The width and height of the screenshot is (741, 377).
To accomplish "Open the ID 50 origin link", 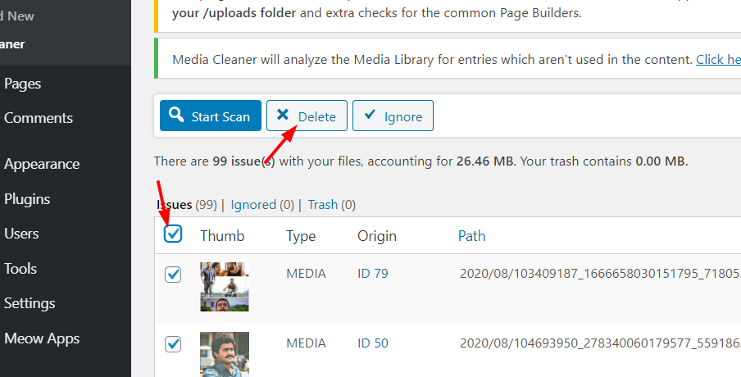I will pyautogui.click(x=373, y=343).
